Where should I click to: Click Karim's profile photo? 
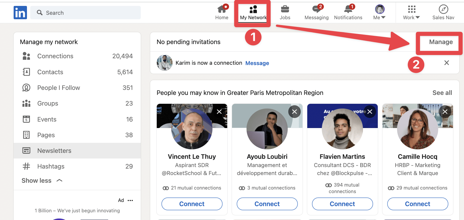(x=164, y=63)
